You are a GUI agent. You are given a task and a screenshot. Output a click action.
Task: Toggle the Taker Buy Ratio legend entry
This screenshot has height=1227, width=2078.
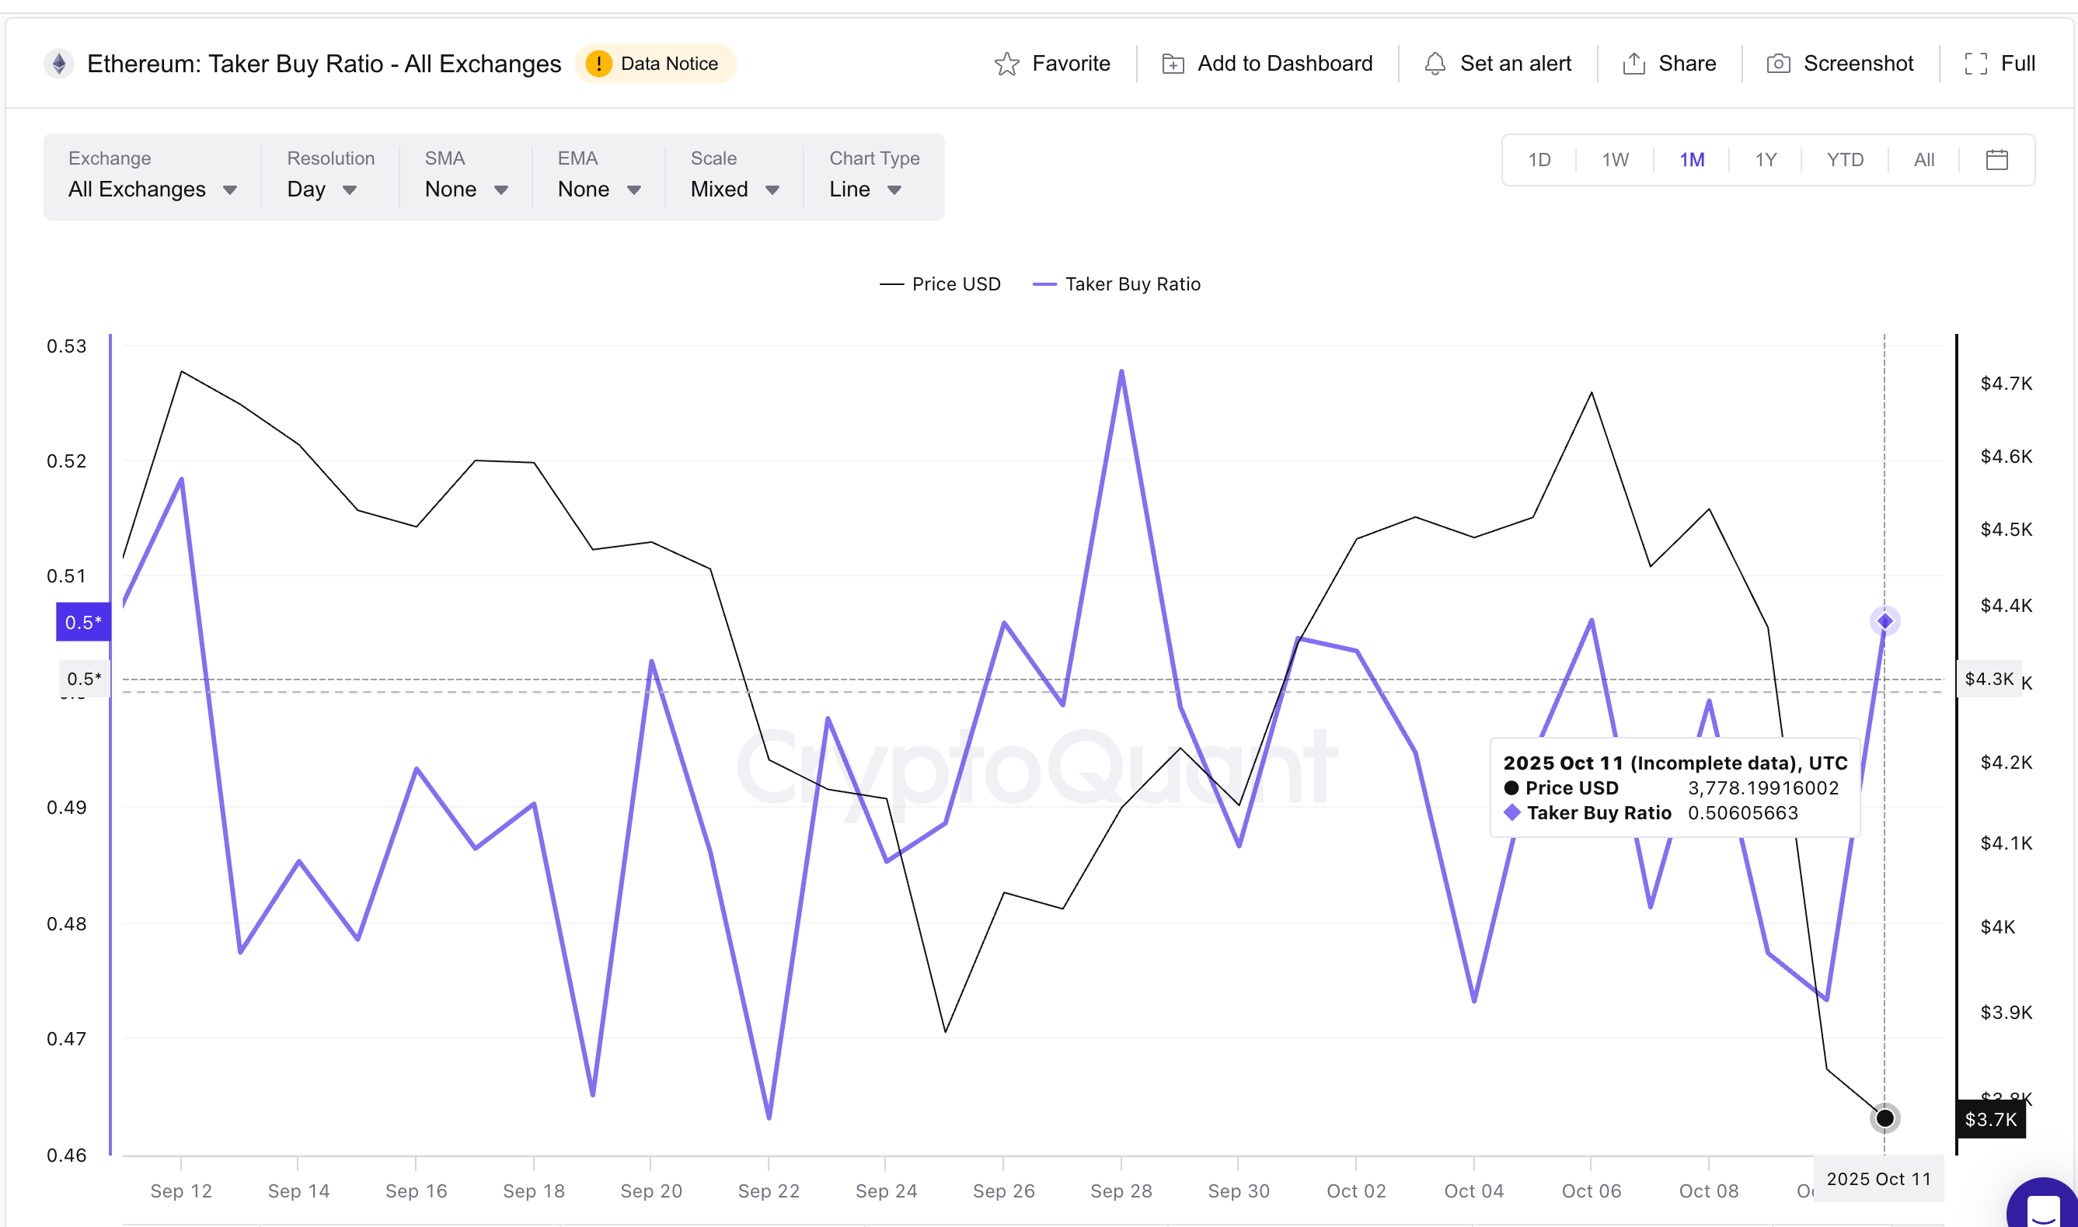point(1117,283)
